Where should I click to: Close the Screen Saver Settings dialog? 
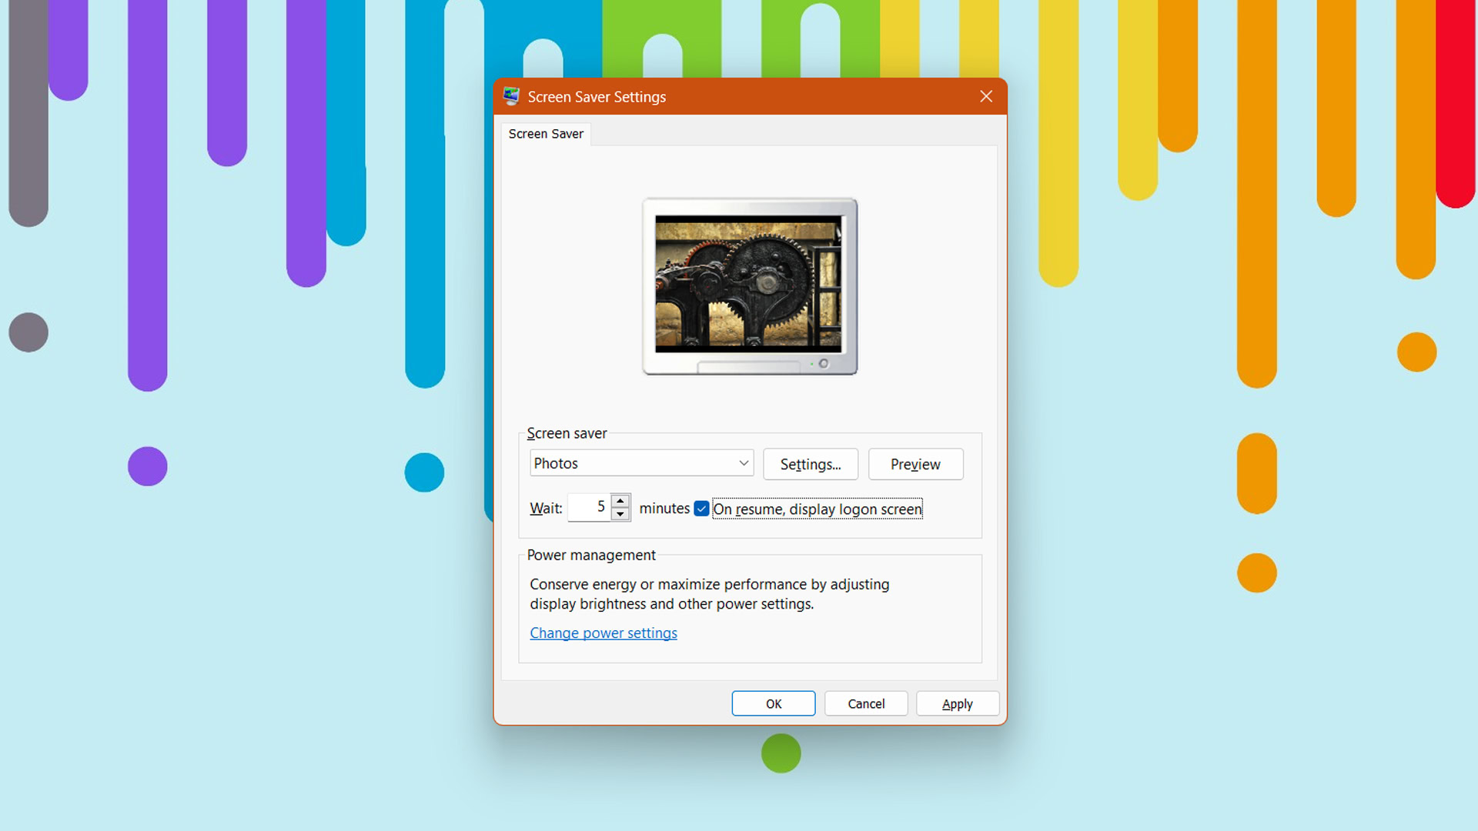point(986,96)
